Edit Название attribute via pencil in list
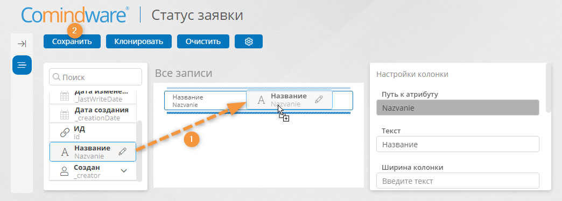This screenshot has width=562, height=201. (122, 152)
